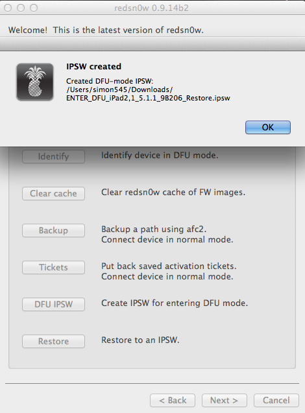Click the DFU IPSW button

coord(53,304)
